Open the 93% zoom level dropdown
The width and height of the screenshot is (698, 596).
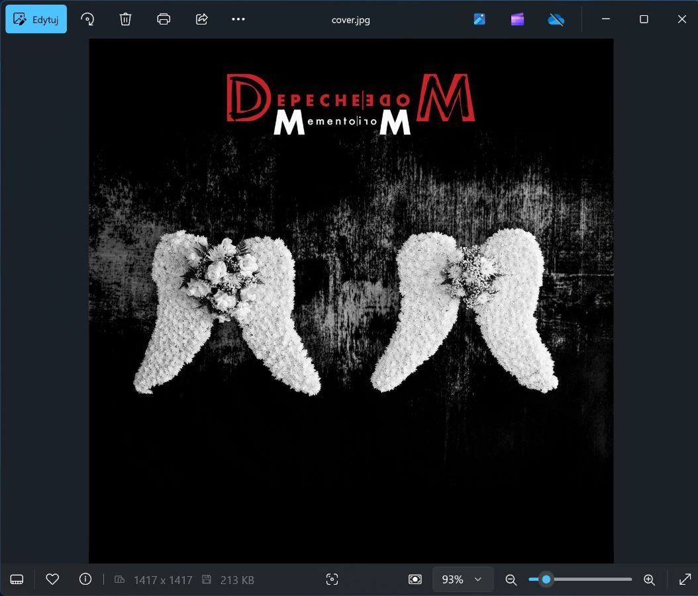click(463, 579)
